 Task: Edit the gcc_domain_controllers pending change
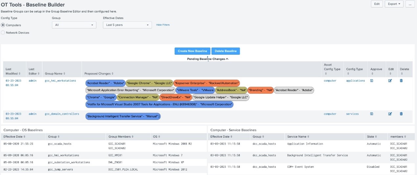[390, 114]
